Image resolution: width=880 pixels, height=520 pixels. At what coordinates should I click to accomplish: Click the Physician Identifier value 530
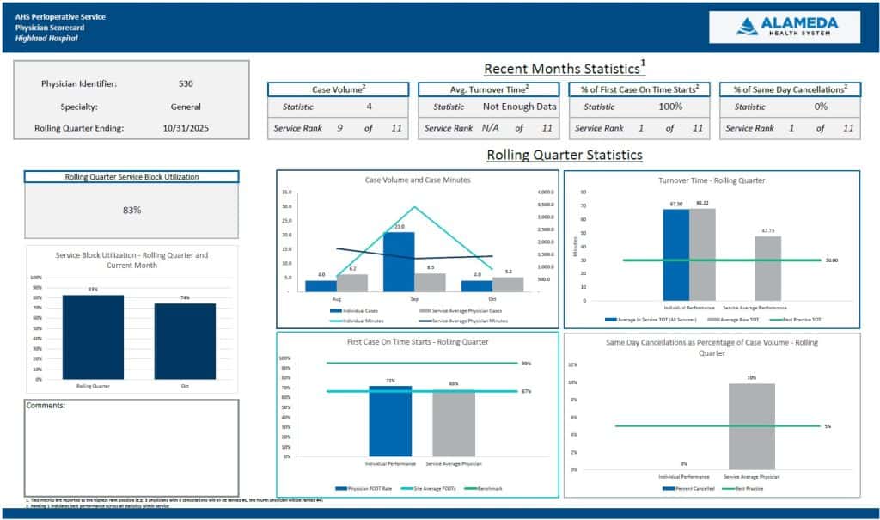coord(186,84)
